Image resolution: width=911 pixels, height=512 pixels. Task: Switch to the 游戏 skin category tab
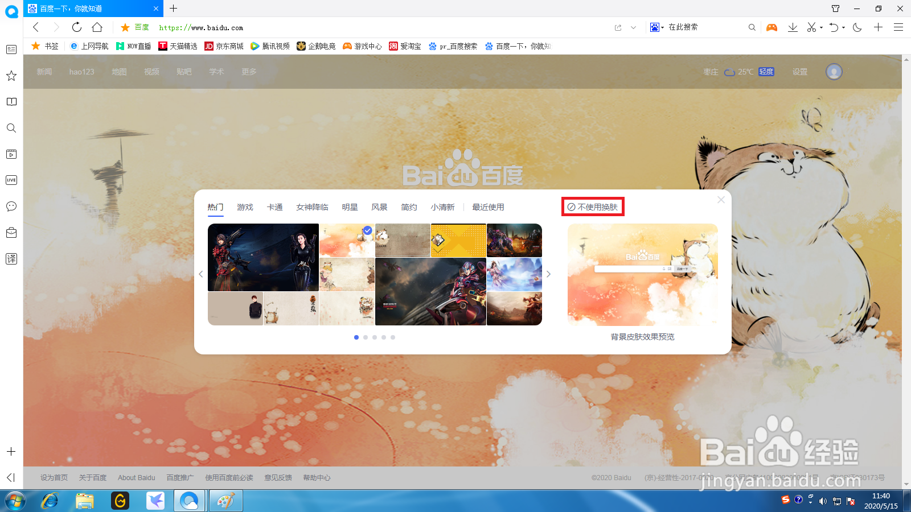point(245,207)
